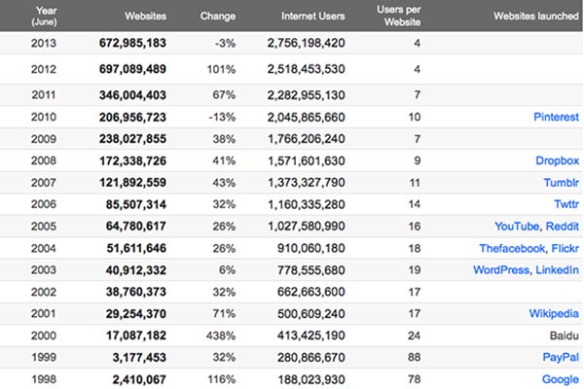This screenshot has height=389, width=584.
Task: Click the Year (June) column header
Action: pos(44,16)
